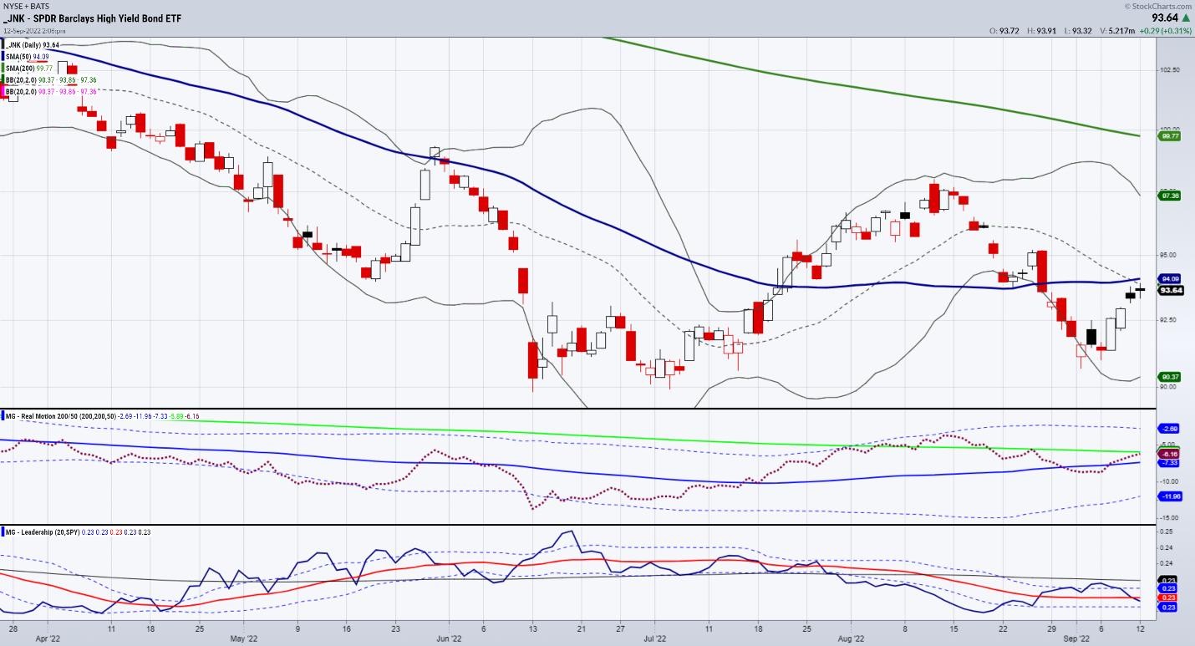Click the -11.96 Real Motion lower tag

pyautogui.click(x=1170, y=496)
